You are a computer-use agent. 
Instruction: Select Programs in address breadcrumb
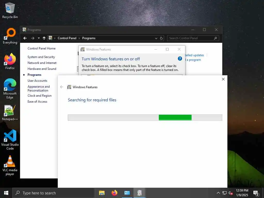coord(89,38)
